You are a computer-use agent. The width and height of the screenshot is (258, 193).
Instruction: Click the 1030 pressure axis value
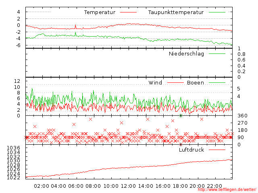pos(13,161)
